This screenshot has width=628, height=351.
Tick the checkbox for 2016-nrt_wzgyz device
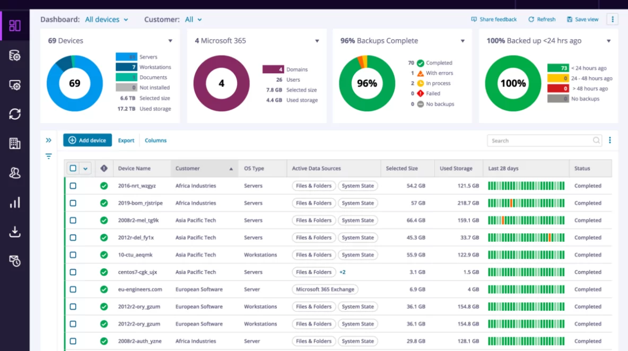coord(73,186)
